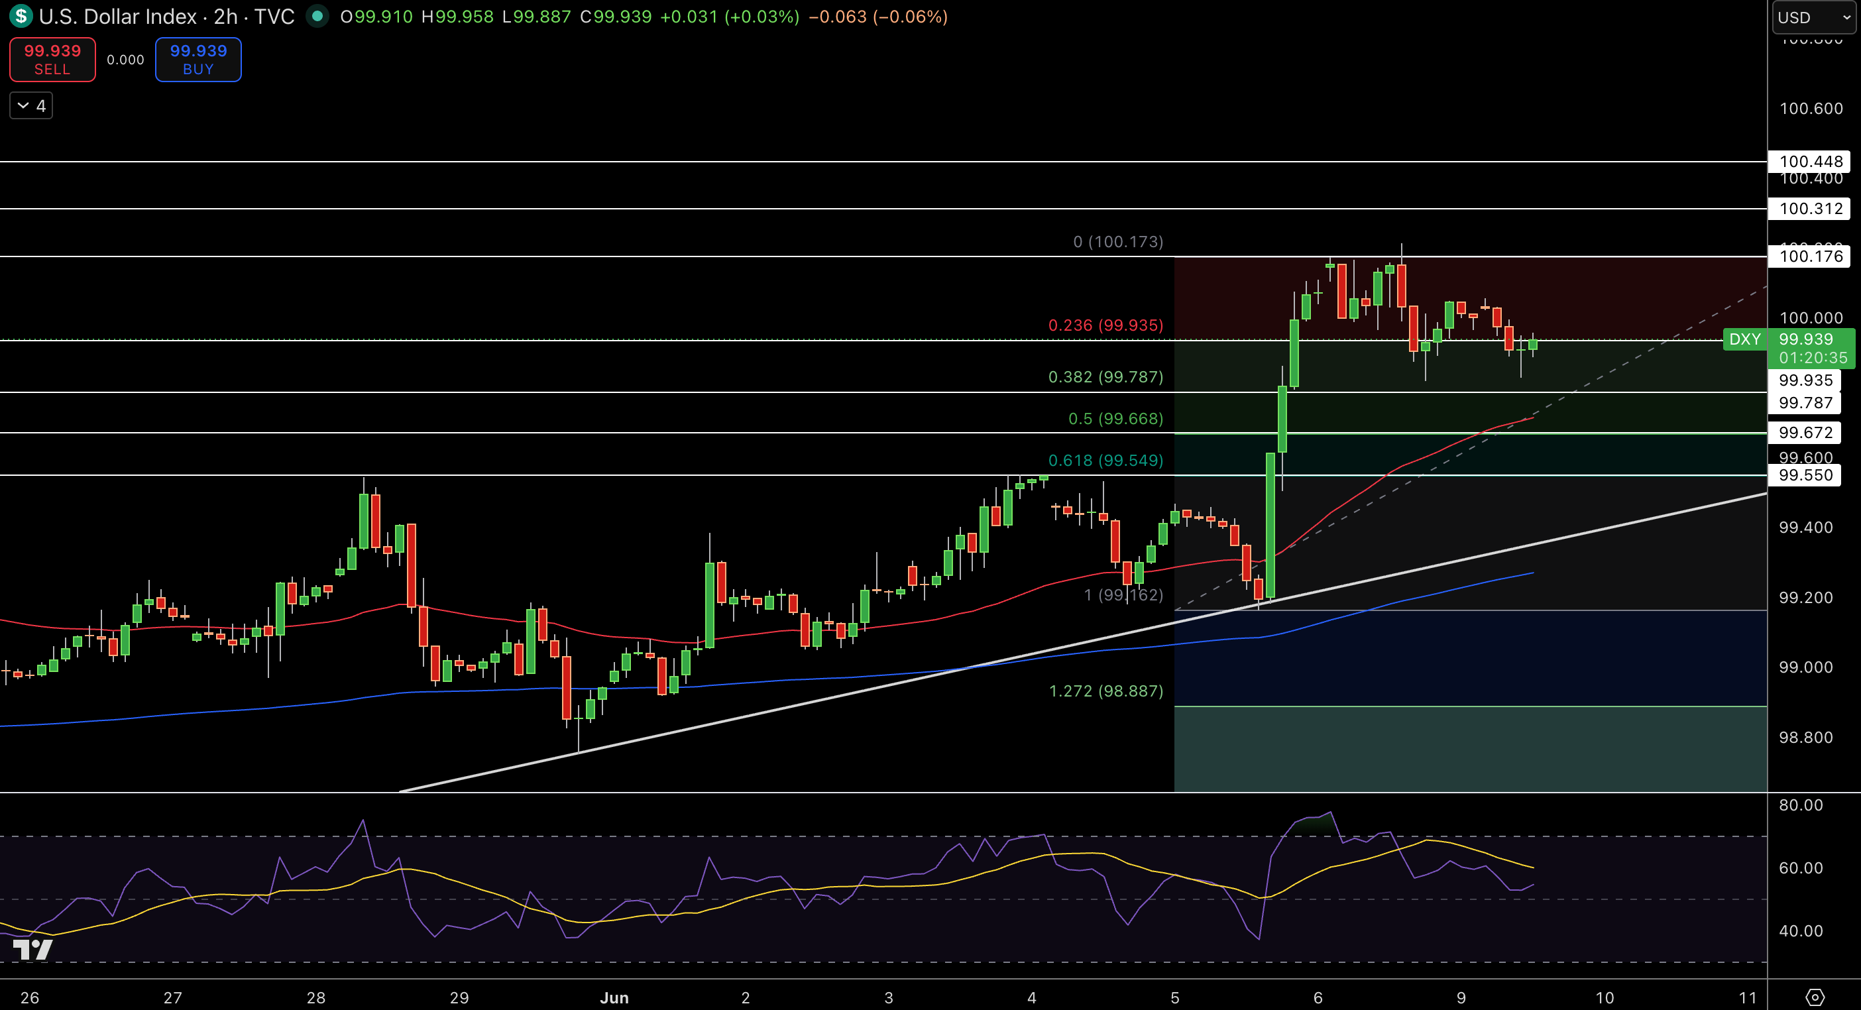The width and height of the screenshot is (1861, 1010).
Task: Select the 99.550 price axis label
Action: 1805,475
